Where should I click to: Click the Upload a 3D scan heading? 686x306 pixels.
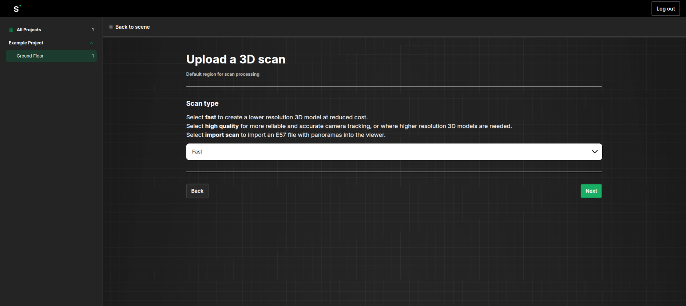(235, 59)
